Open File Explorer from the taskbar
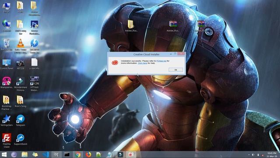Screen dimensions: 280x158 tap(24, 154)
